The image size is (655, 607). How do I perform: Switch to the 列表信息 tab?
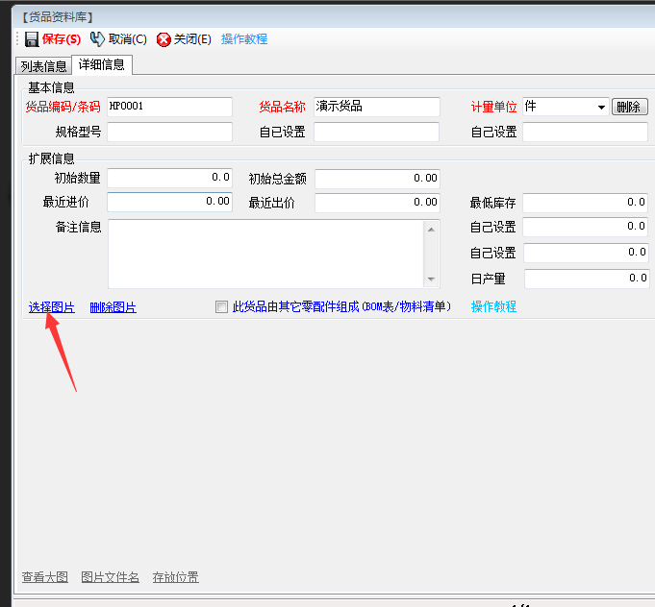point(43,66)
